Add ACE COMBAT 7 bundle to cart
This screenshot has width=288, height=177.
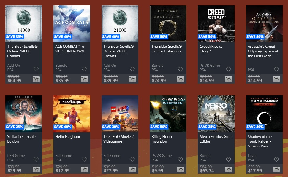point(84,79)
